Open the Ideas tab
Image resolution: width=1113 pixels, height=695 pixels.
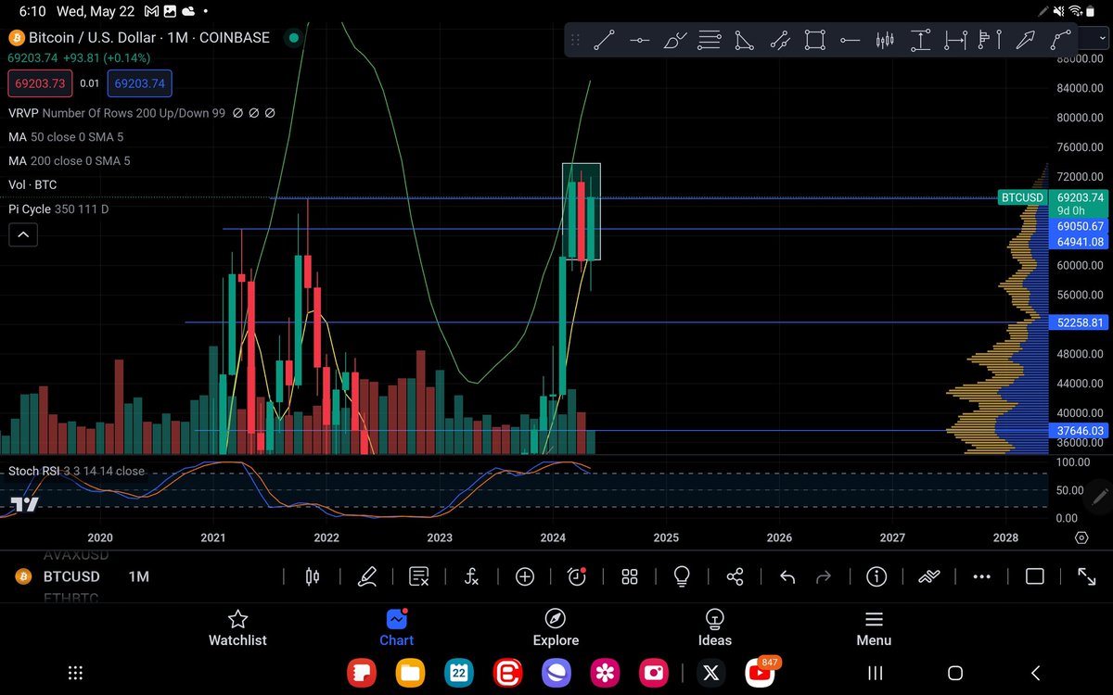click(x=714, y=628)
